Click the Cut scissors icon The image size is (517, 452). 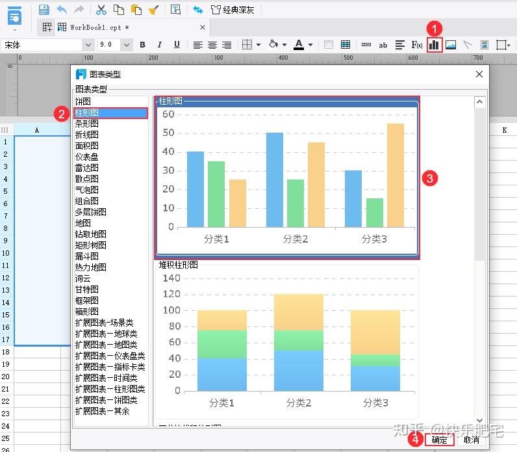click(x=101, y=10)
